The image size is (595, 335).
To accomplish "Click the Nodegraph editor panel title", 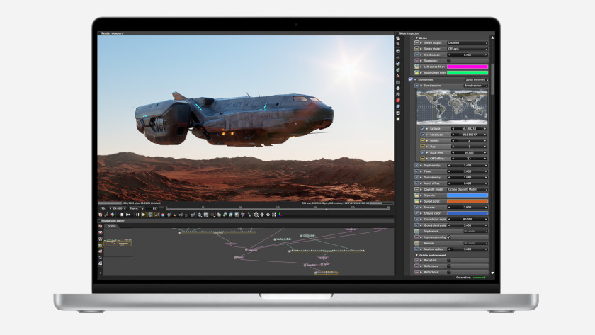I will 113,221.
